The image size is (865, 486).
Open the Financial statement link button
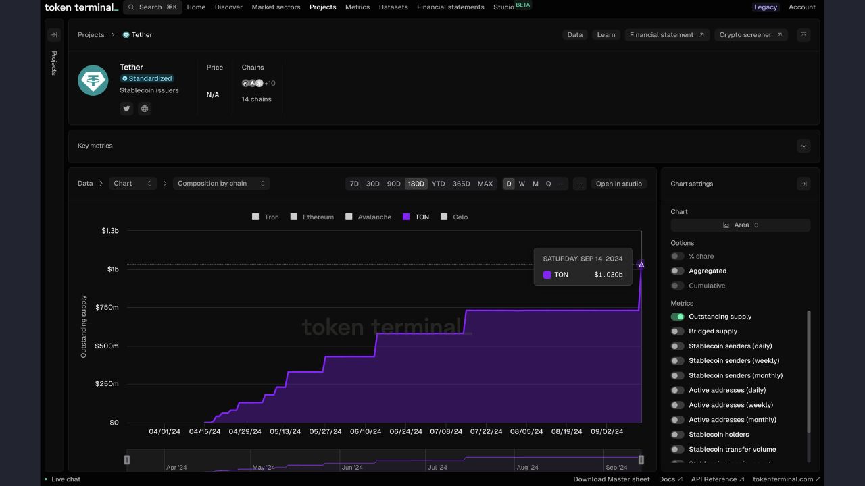click(x=667, y=35)
